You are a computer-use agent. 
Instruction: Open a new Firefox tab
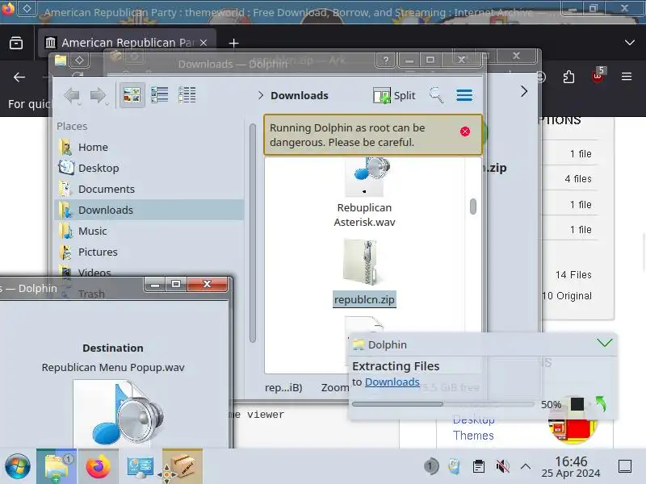[x=233, y=43]
